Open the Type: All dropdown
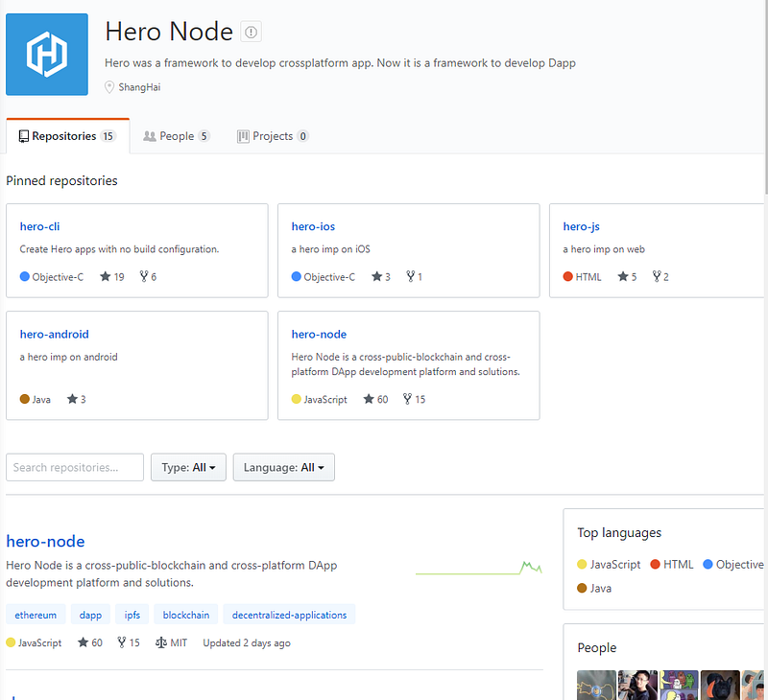This screenshot has width=768, height=700. click(x=188, y=467)
